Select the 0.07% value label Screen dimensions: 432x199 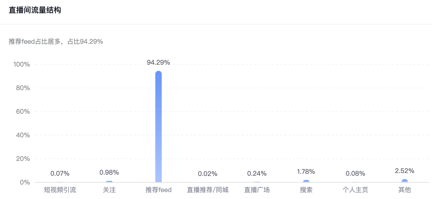click(x=60, y=174)
